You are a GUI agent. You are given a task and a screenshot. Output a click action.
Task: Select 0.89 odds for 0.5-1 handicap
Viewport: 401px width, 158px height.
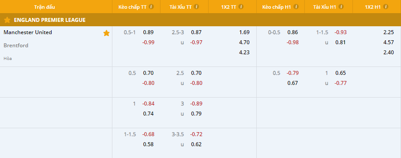tap(148, 32)
